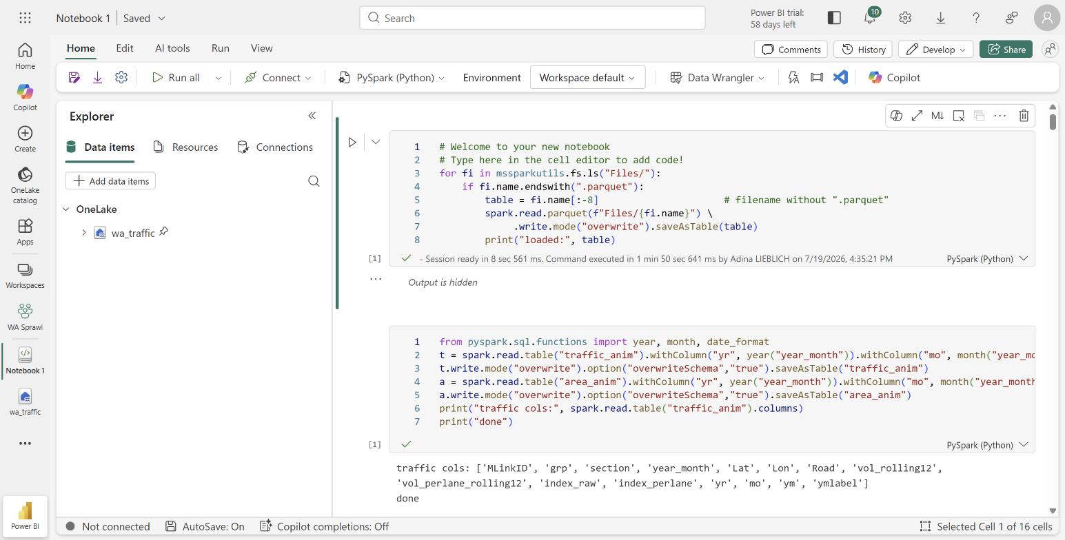Click the notebook settings gear in toolbar
This screenshot has width=1065, height=540.
[121, 77]
